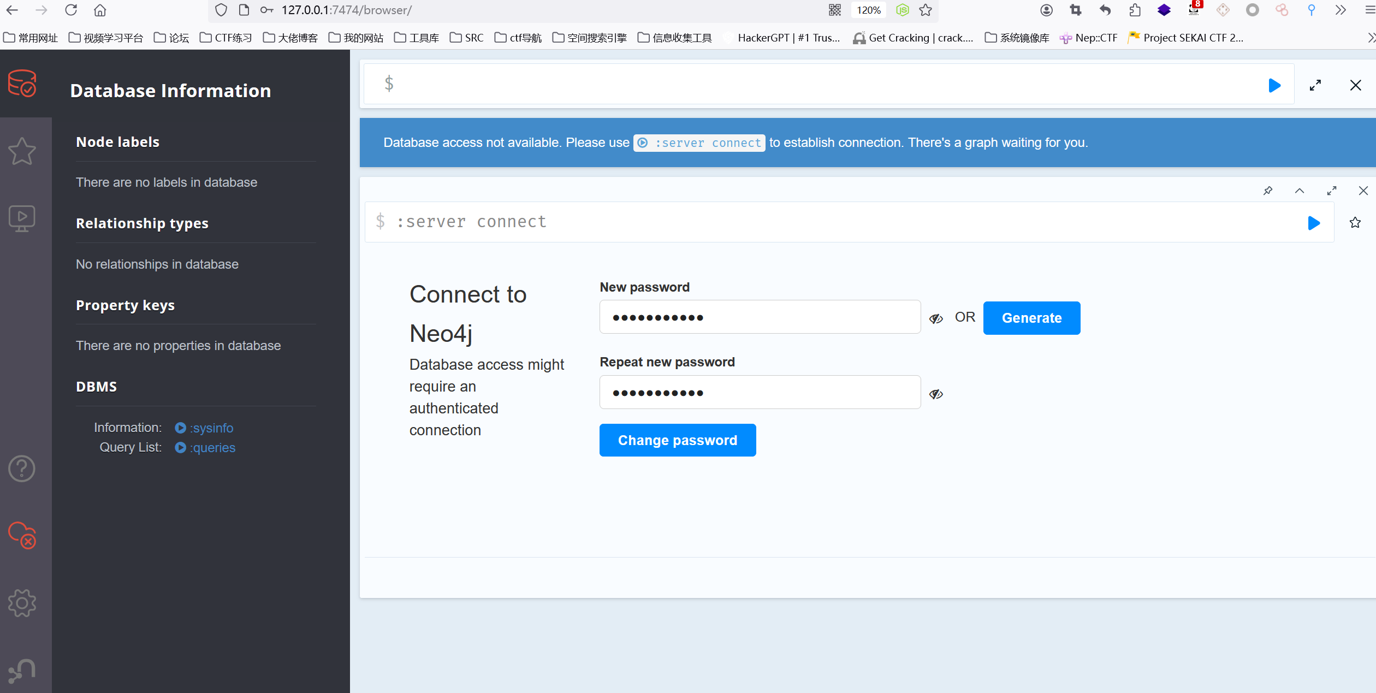Expand the top command editor to fullscreen
The width and height of the screenshot is (1376, 693).
pos(1315,85)
